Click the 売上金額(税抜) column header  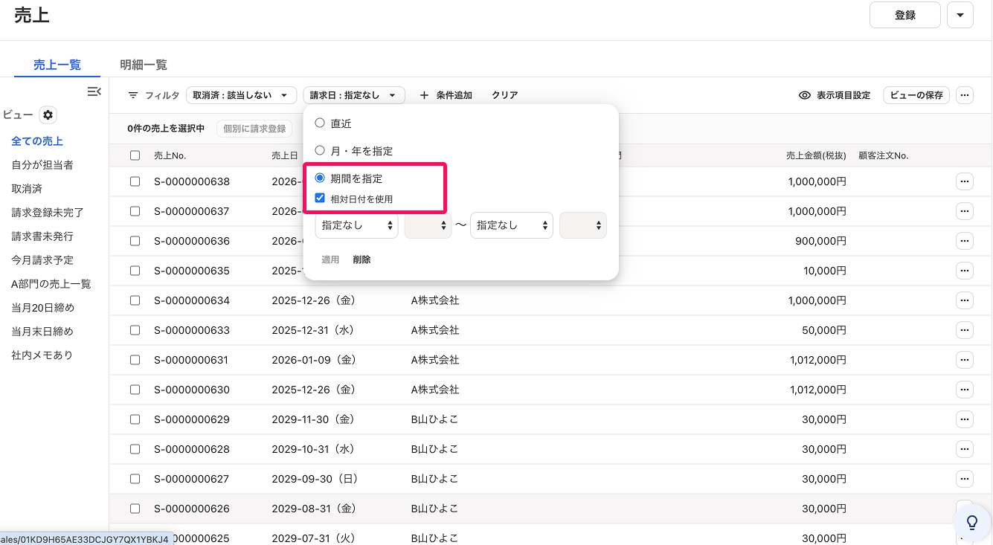[816, 156]
